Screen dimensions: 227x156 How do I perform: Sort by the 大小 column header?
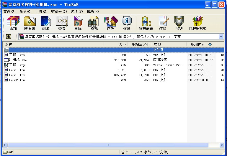(x=116, y=45)
